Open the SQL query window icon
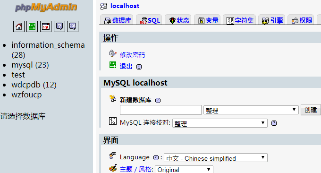Viewport: 321px width, 173px height. pyautogui.click(x=46, y=26)
